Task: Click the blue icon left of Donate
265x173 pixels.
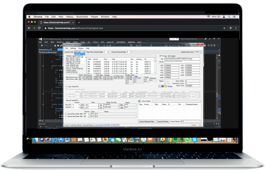Action: coord(159,86)
